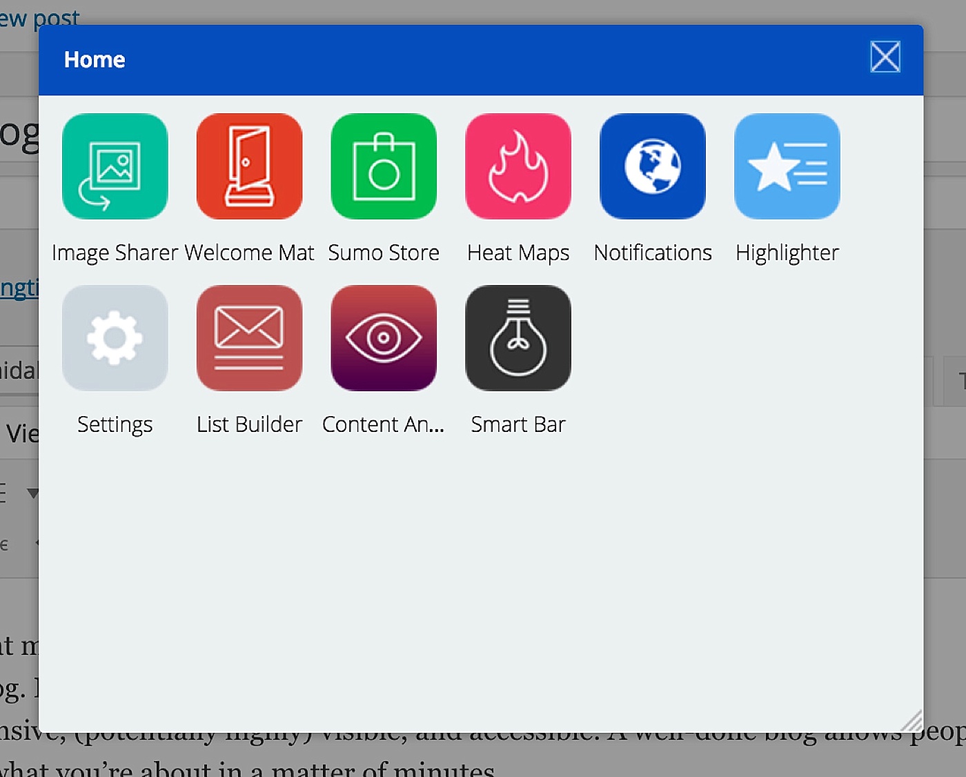
Task: Select the Smart Bar lightbulb icon
Action: point(518,338)
